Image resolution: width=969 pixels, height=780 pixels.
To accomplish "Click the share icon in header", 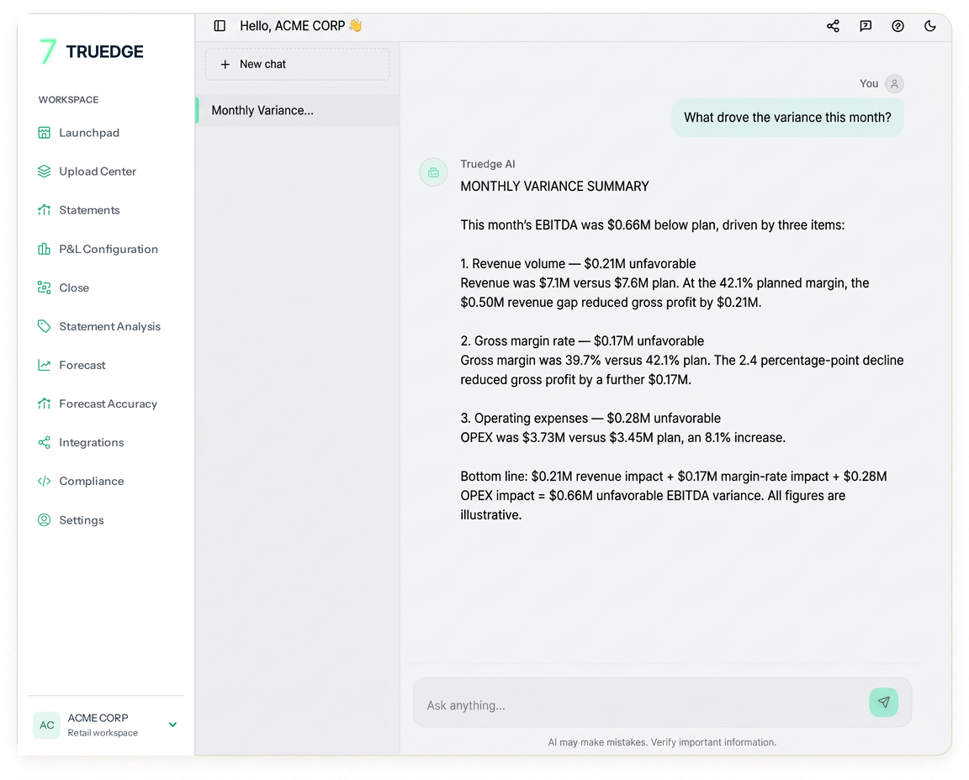I will (833, 26).
